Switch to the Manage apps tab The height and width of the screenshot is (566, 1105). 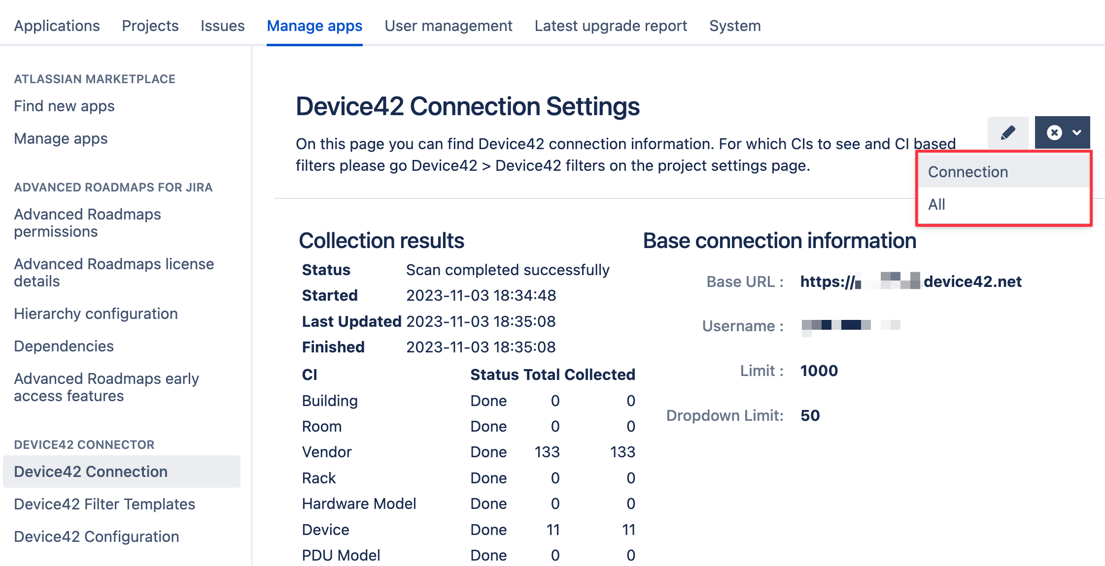tap(314, 26)
